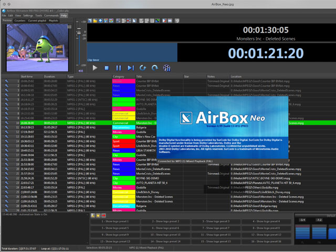Click '16 - Show logo preset 16' button

[266, 241]
